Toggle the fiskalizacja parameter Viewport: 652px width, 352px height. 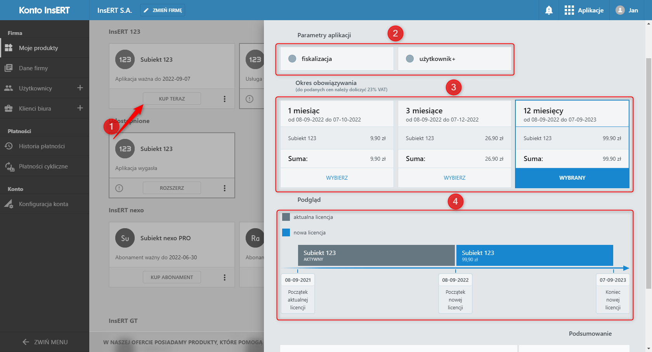point(337,59)
